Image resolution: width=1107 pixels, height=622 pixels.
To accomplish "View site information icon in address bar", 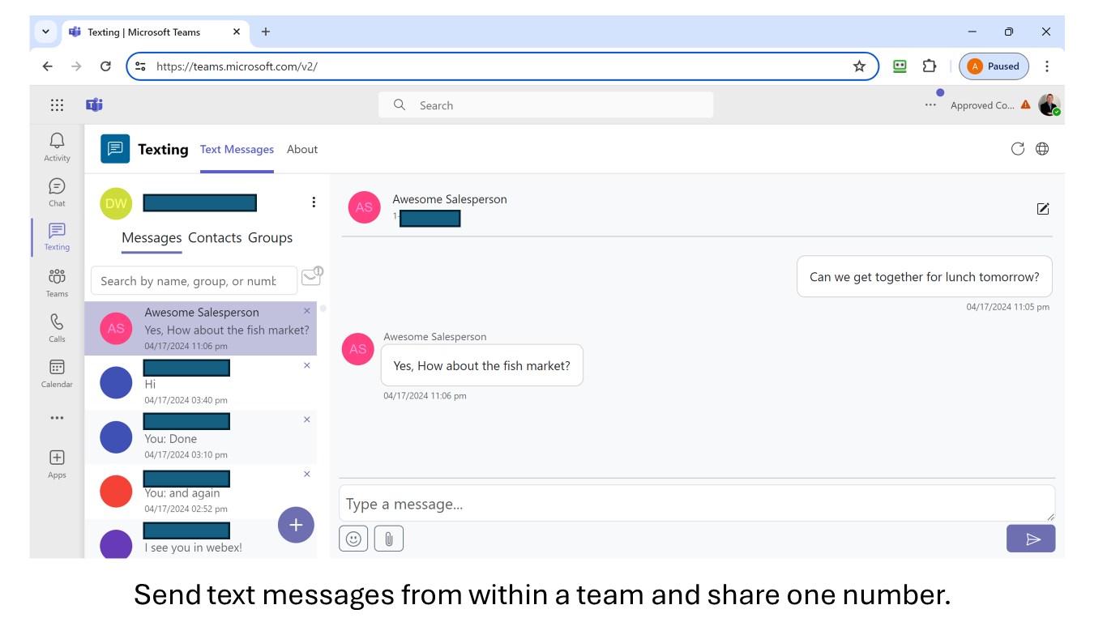I will point(140,66).
